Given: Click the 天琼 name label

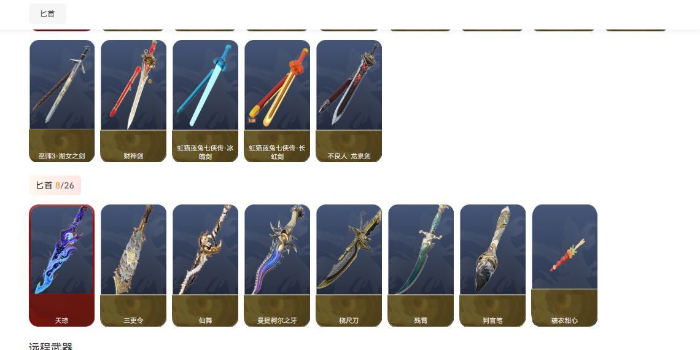Looking at the screenshot, I should click(x=61, y=321).
